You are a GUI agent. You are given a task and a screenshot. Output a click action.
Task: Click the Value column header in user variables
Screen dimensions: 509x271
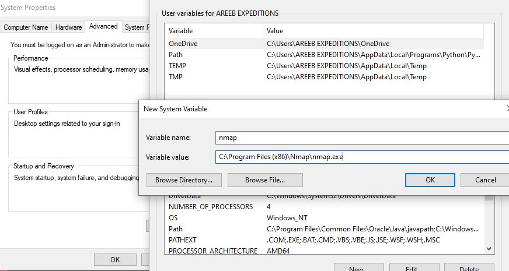373,31
